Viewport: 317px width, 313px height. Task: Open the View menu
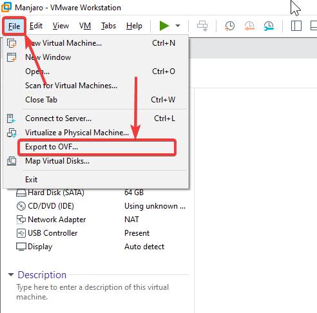[x=61, y=26]
